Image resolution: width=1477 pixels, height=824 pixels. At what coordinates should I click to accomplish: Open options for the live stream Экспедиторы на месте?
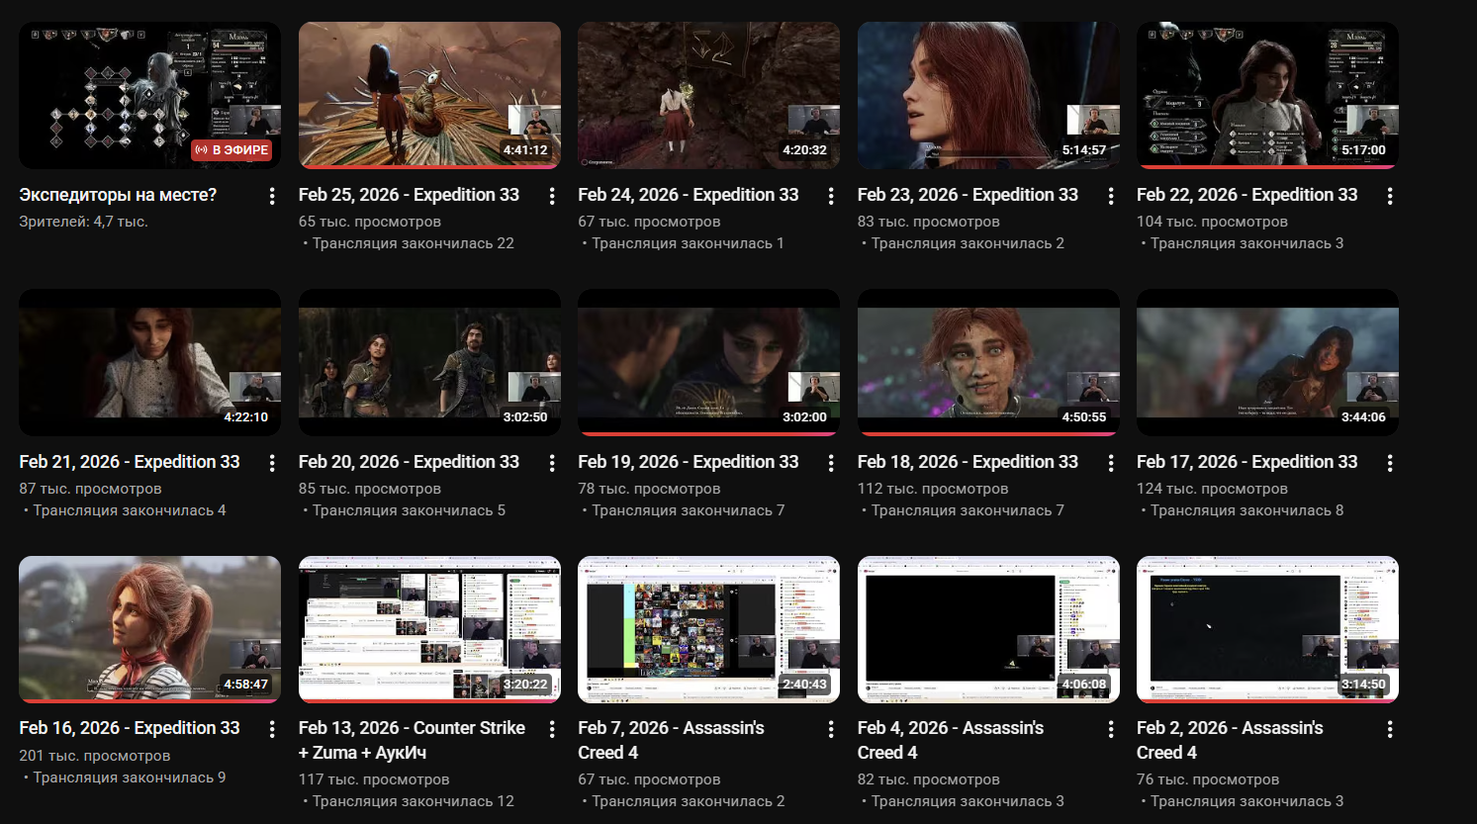[272, 196]
